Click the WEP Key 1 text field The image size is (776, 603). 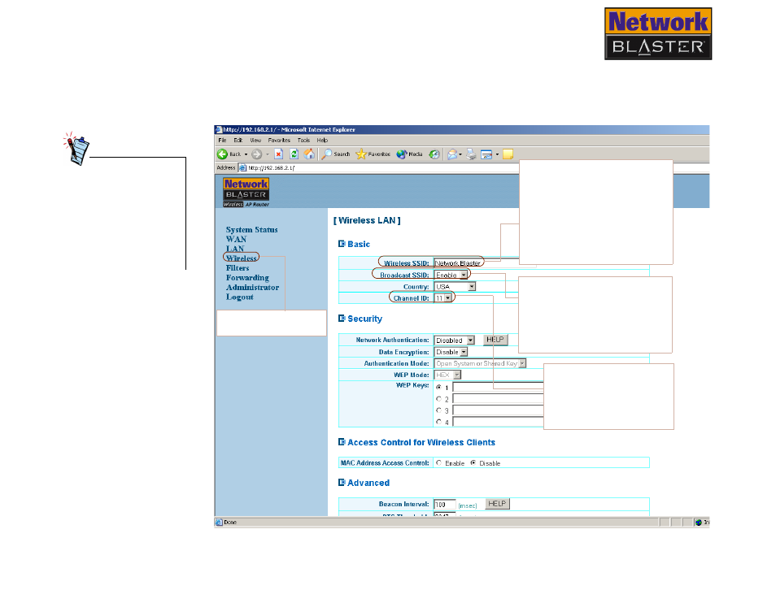498,387
